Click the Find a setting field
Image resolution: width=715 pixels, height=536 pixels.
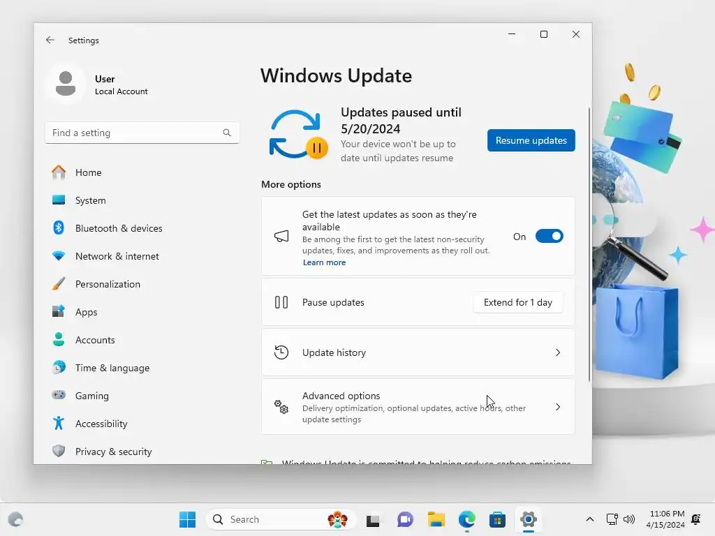tap(142, 133)
